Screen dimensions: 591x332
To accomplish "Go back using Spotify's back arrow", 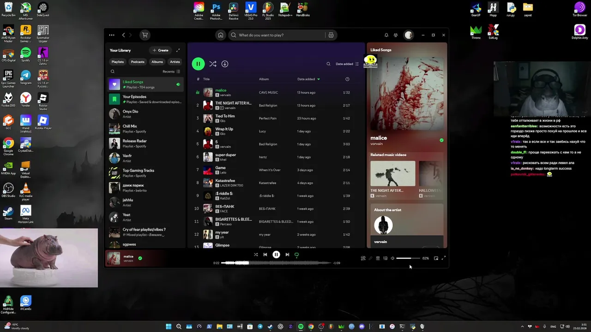I will [123, 35].
